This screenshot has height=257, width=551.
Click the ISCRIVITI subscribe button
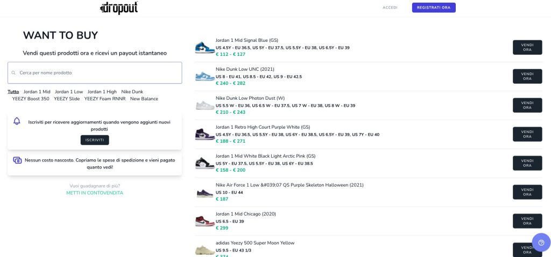(95, 140)
